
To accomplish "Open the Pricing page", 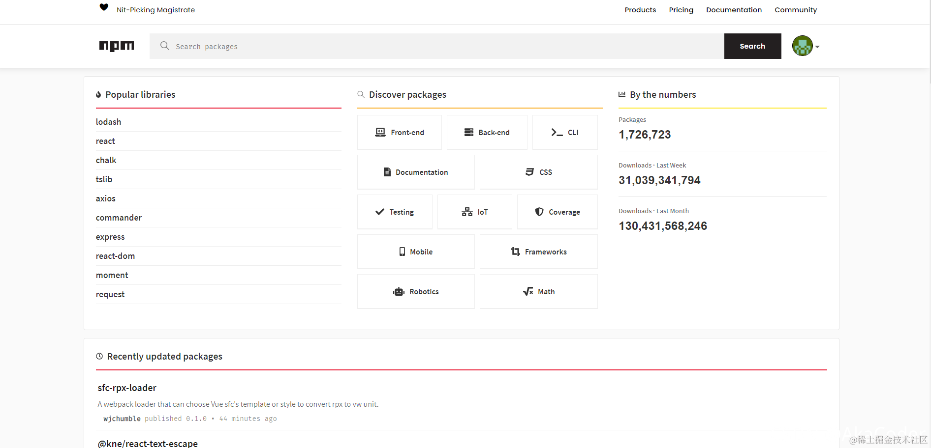I will click(x=681, y=10).
